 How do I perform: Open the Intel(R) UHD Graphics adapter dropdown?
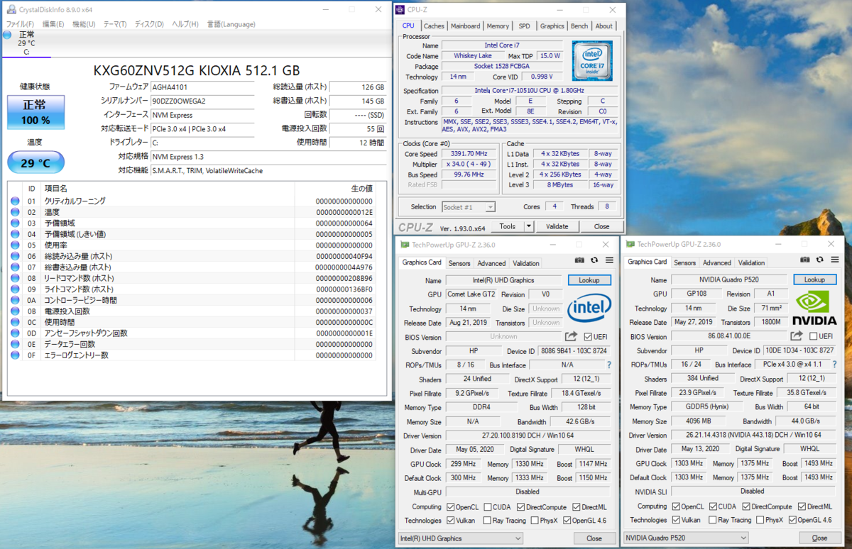pos(461,538)
